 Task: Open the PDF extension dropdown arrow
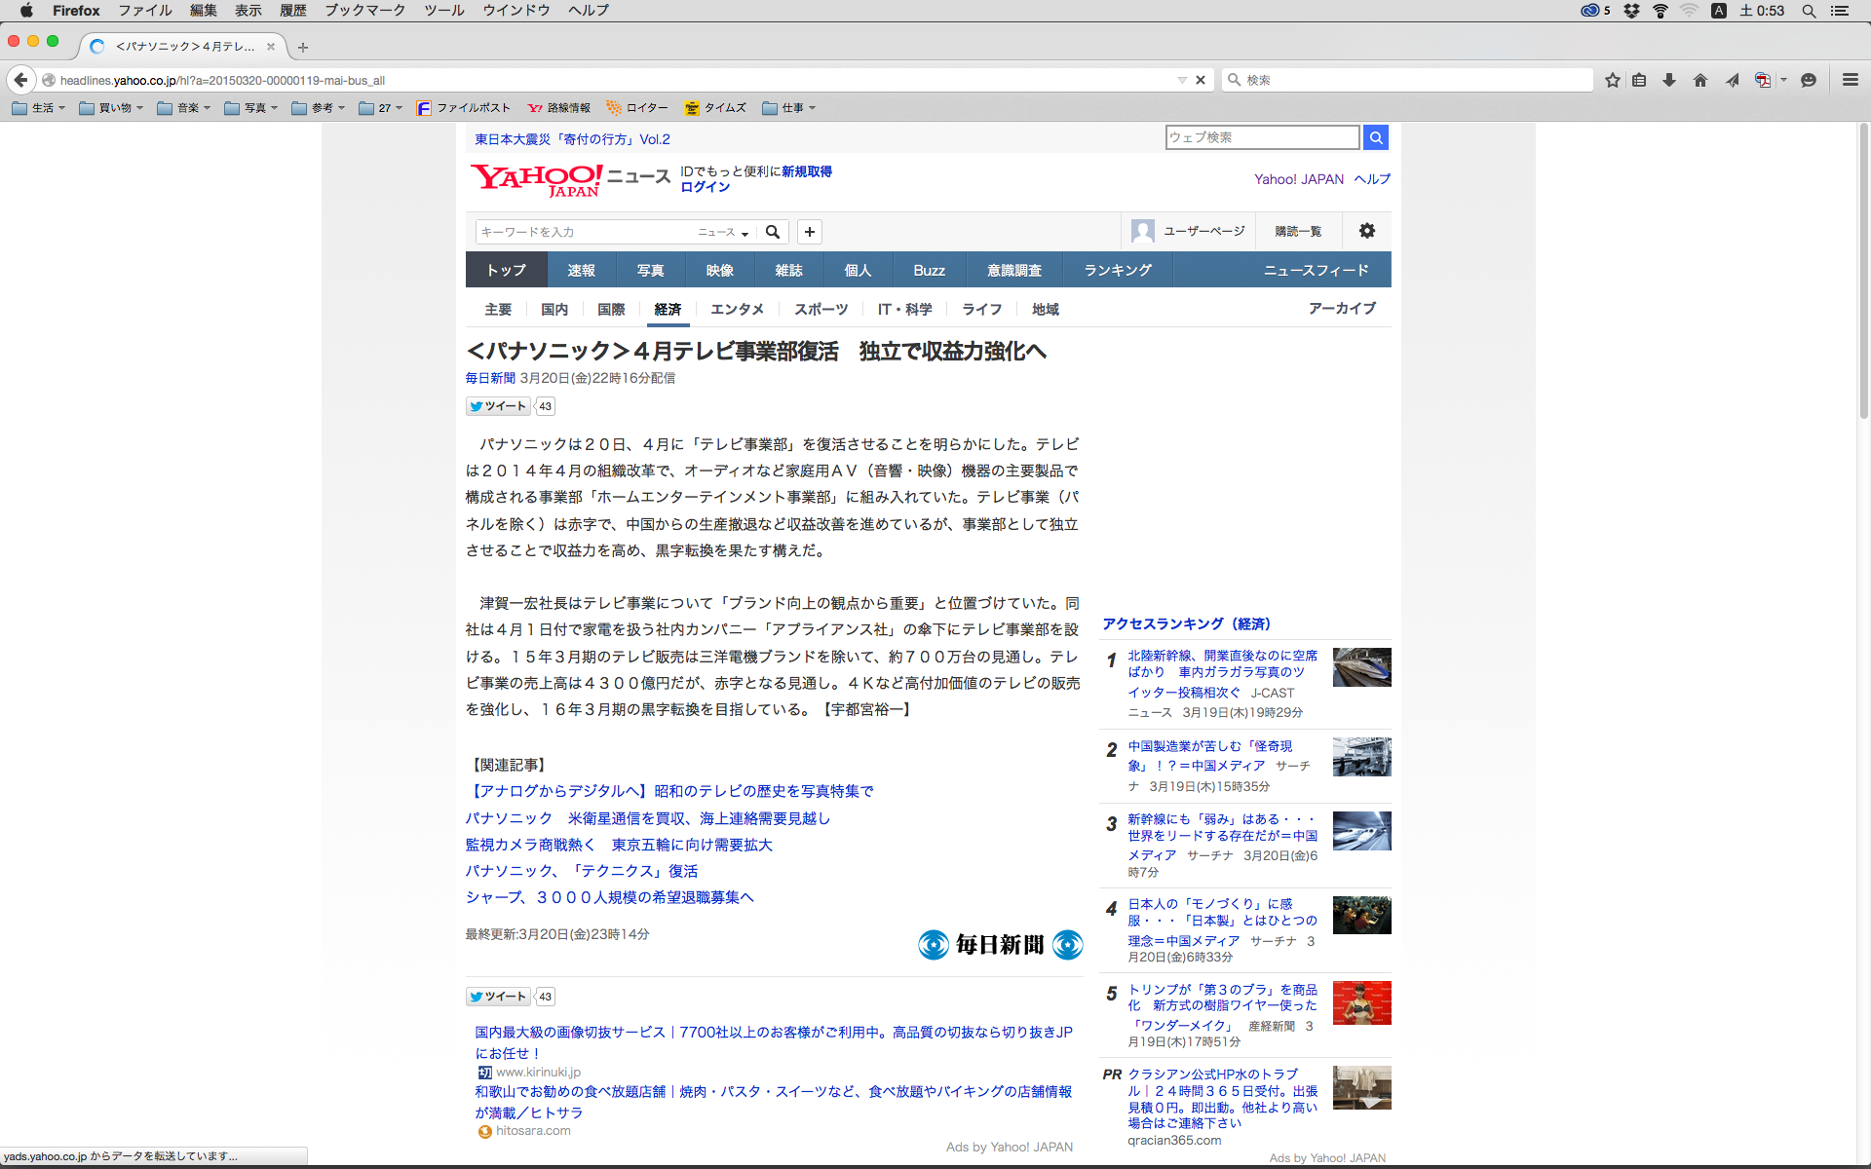(1784, 80)
